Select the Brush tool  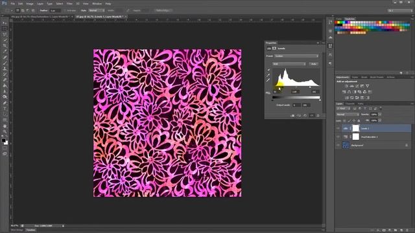click(x=5, y=63)
